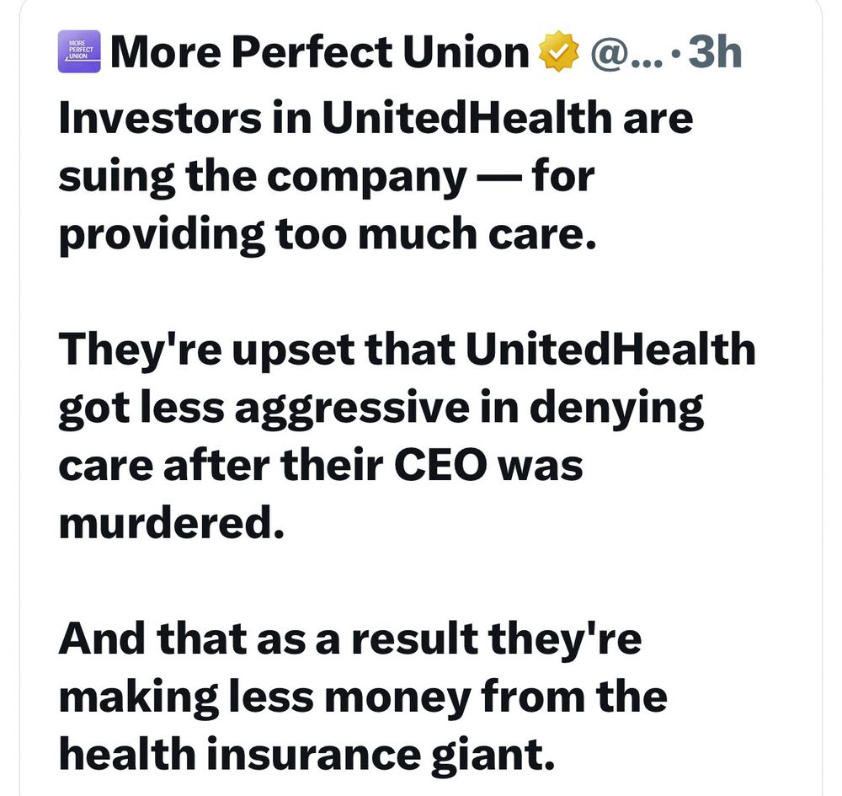
Task: Click 'UnitedHealth' in the first sentence
Action: (467, 118)
